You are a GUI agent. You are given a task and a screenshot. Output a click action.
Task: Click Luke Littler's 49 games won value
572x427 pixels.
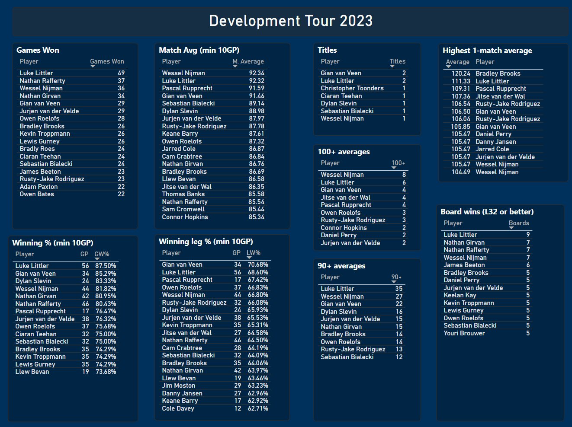121,73
